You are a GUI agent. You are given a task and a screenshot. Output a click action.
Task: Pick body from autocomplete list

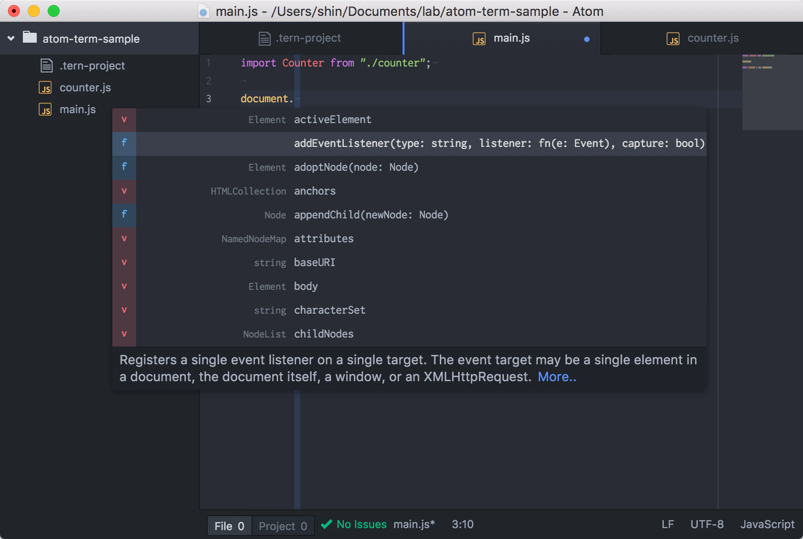coord(409,286)
